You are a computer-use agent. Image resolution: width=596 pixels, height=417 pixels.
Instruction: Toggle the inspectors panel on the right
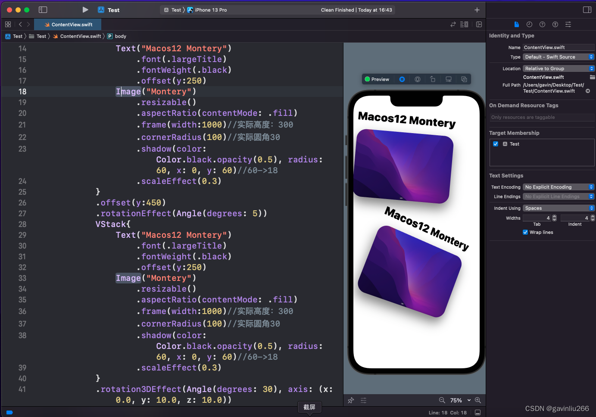click(x=587, y=9)
